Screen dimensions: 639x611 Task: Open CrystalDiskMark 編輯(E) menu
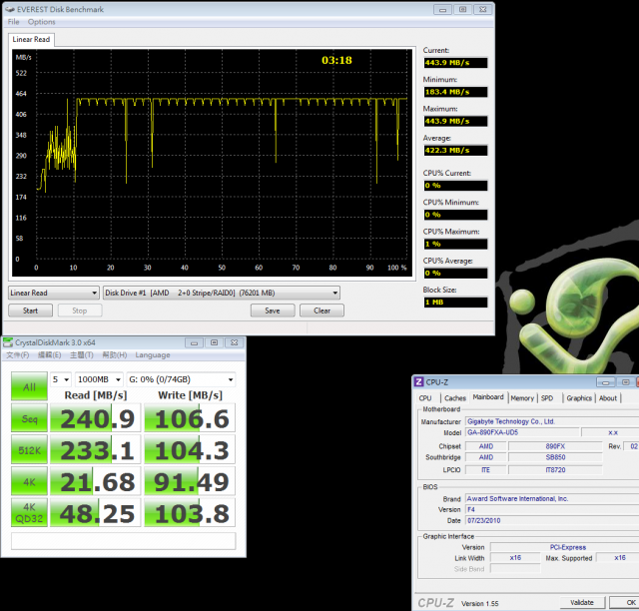[x=49, y=355]
